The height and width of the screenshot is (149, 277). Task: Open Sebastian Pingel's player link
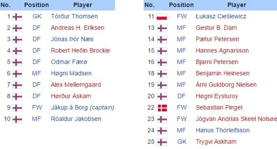click(x=219, y=108)
